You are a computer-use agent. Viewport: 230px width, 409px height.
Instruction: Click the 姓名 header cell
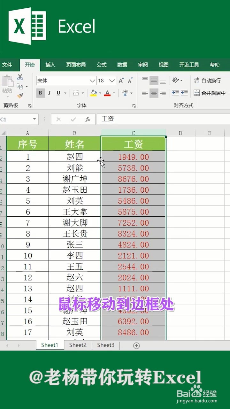75,144
